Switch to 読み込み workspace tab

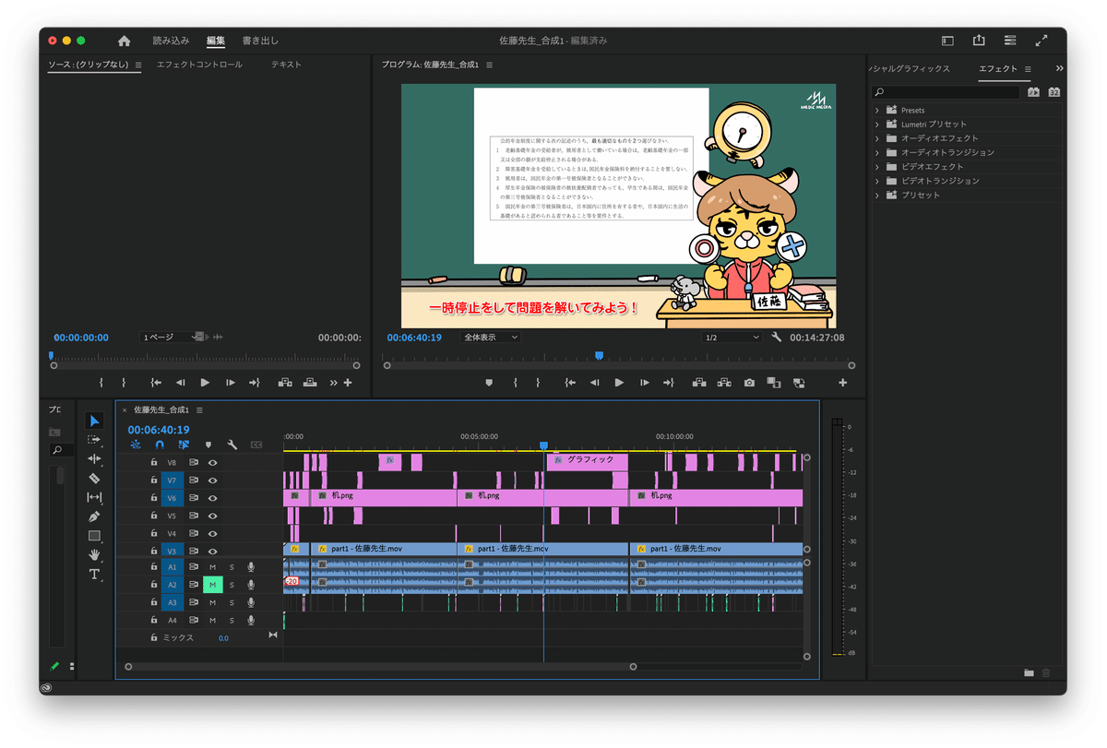(x=171, y=41)
